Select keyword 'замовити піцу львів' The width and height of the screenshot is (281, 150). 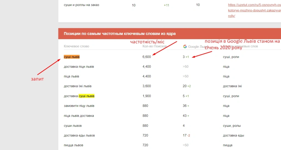[79, 106]
